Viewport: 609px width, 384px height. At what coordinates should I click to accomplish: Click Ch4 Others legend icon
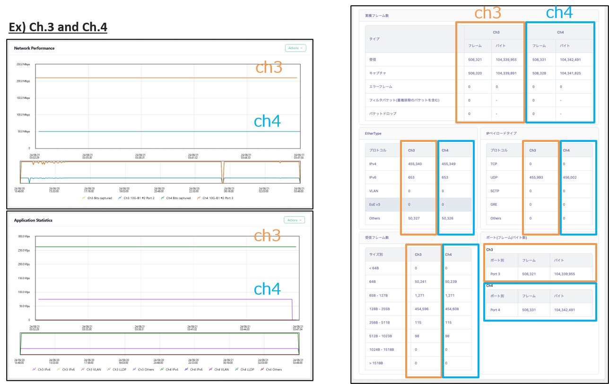tap(262, 369)
